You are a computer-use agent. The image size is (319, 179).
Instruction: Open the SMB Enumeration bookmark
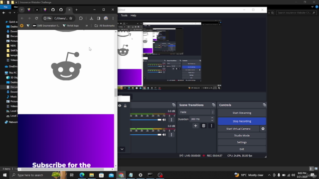[x=46, y=25]
